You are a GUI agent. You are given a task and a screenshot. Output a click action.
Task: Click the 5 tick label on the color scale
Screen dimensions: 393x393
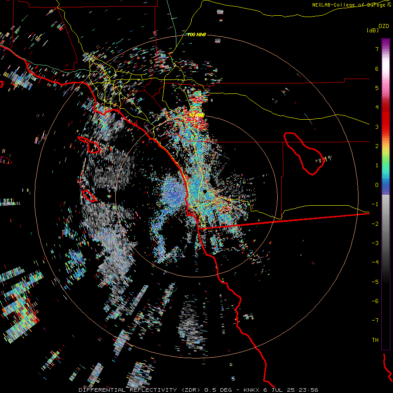click(x=377, y=88)
